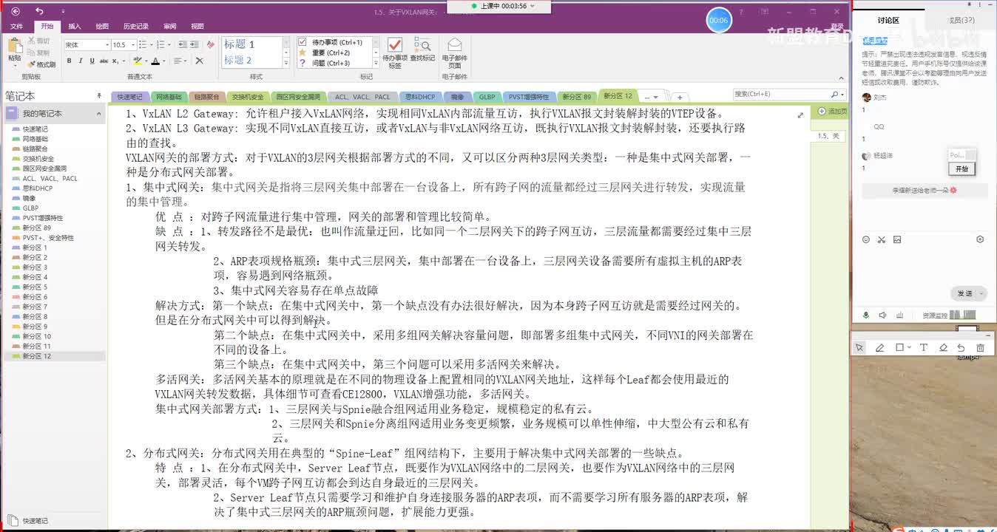This screenshot has width=997, height=532.
Task: Click the Send (发送) chat button
Action: tap(964, 293)
